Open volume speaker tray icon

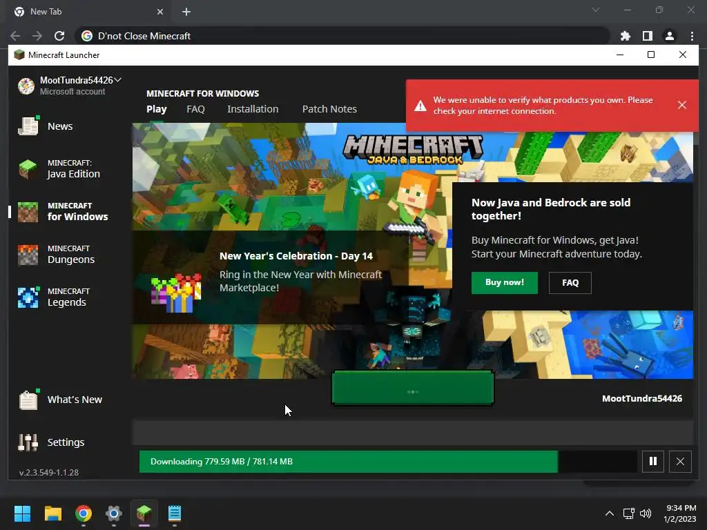646,513
